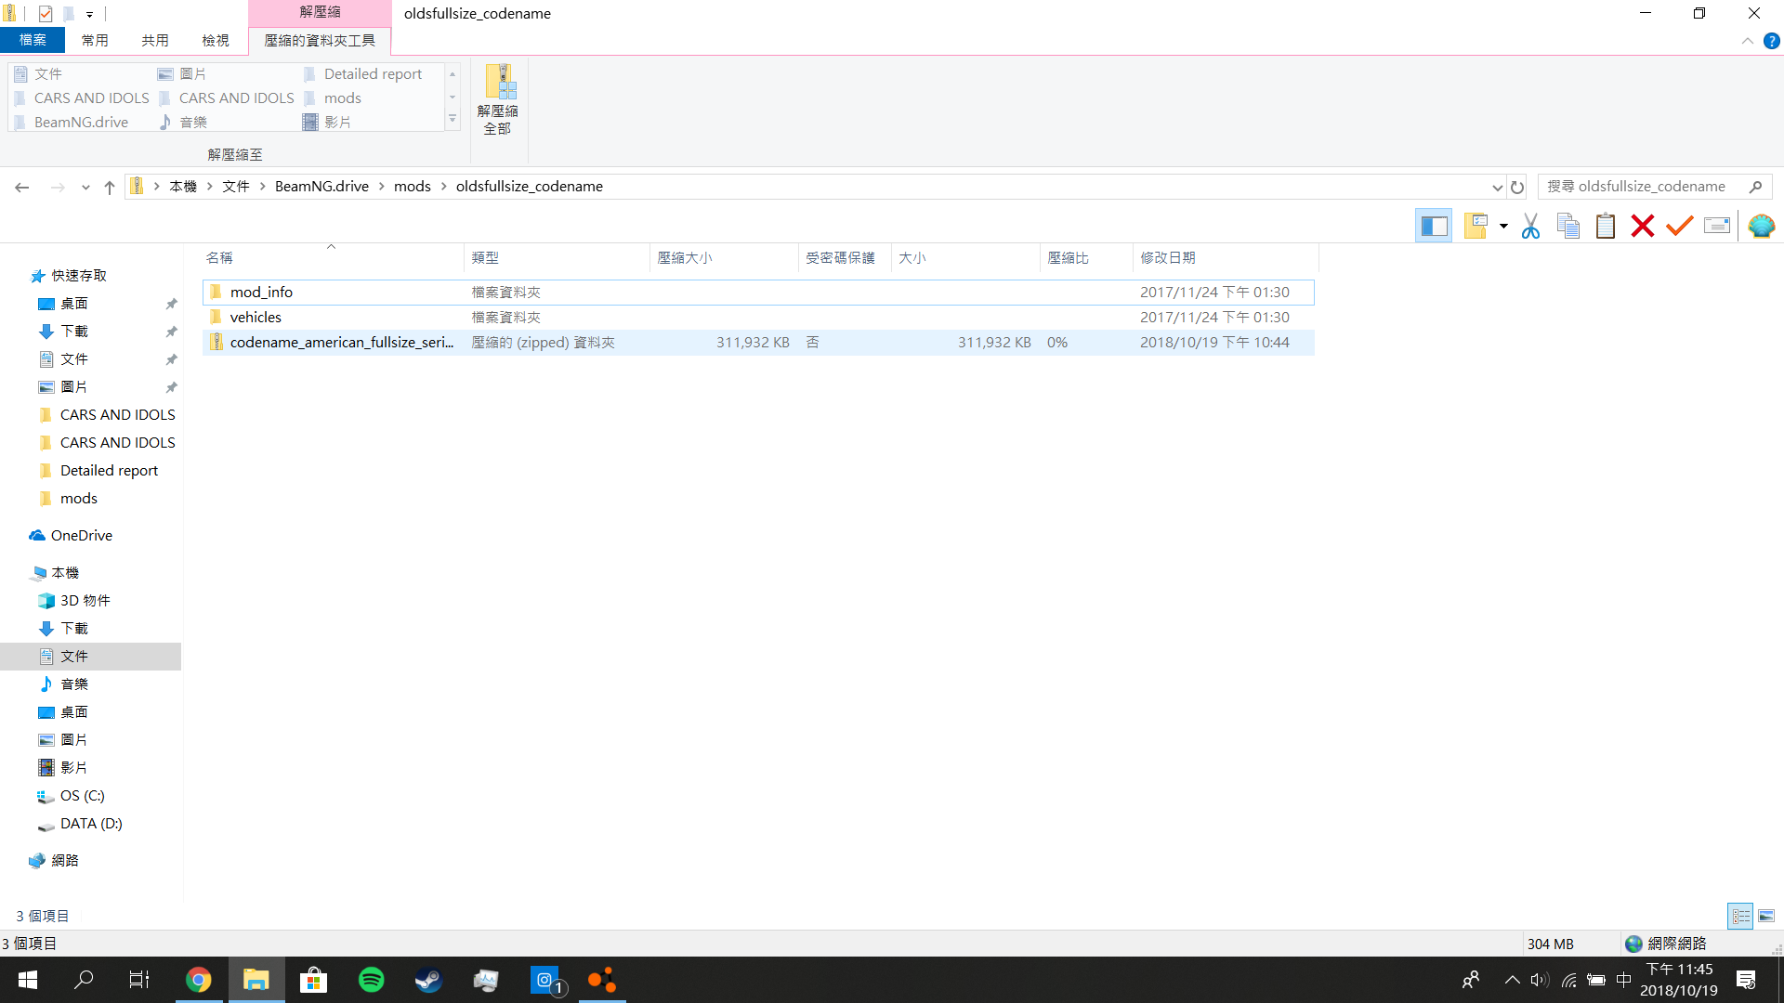Select the codename_american_fullsize zip file
Viewport: 1784px width, 1003px height.
(758, 342)
